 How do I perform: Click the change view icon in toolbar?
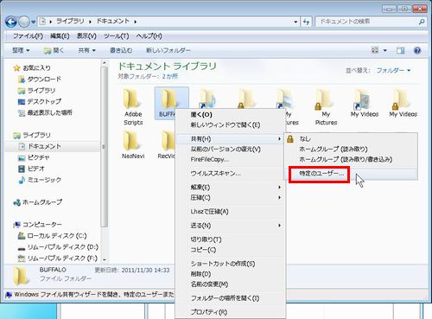click(x=375, y=50)
